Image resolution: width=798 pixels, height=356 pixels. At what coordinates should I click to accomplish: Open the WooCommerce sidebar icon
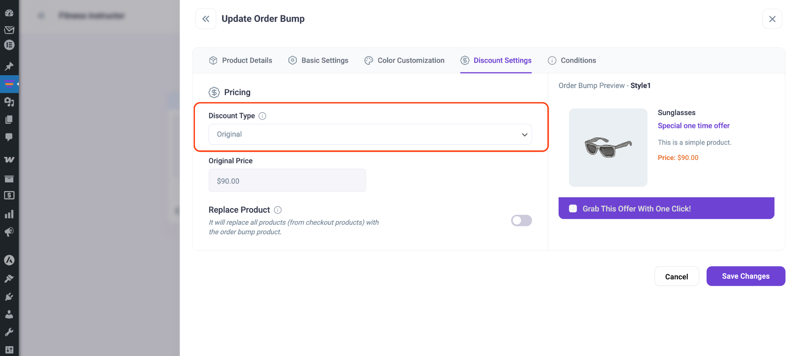coord(9,160)
